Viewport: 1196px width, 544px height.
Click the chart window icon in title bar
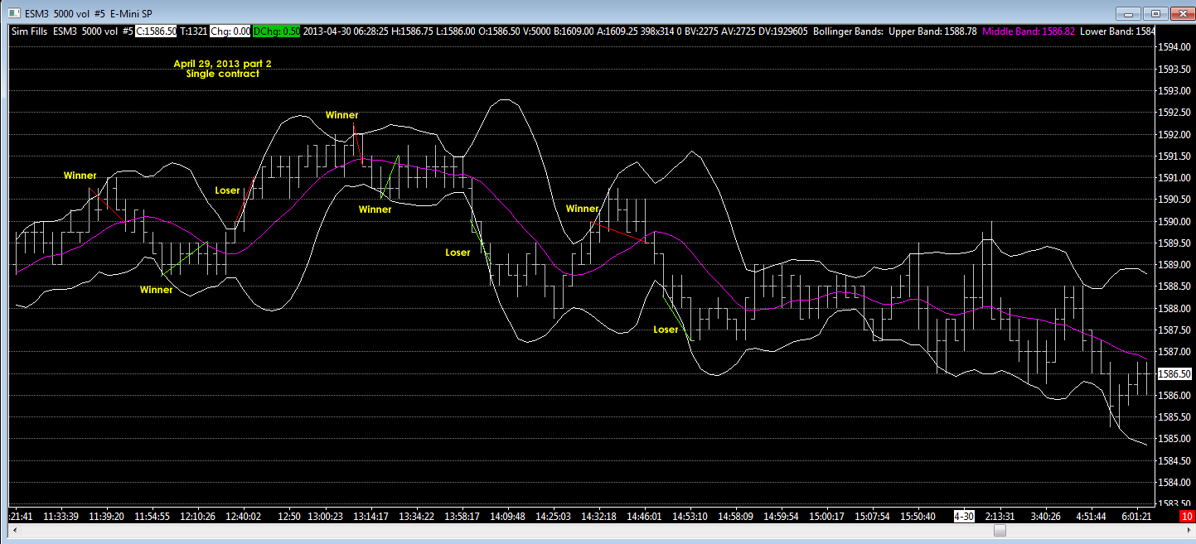click(14, 13)
